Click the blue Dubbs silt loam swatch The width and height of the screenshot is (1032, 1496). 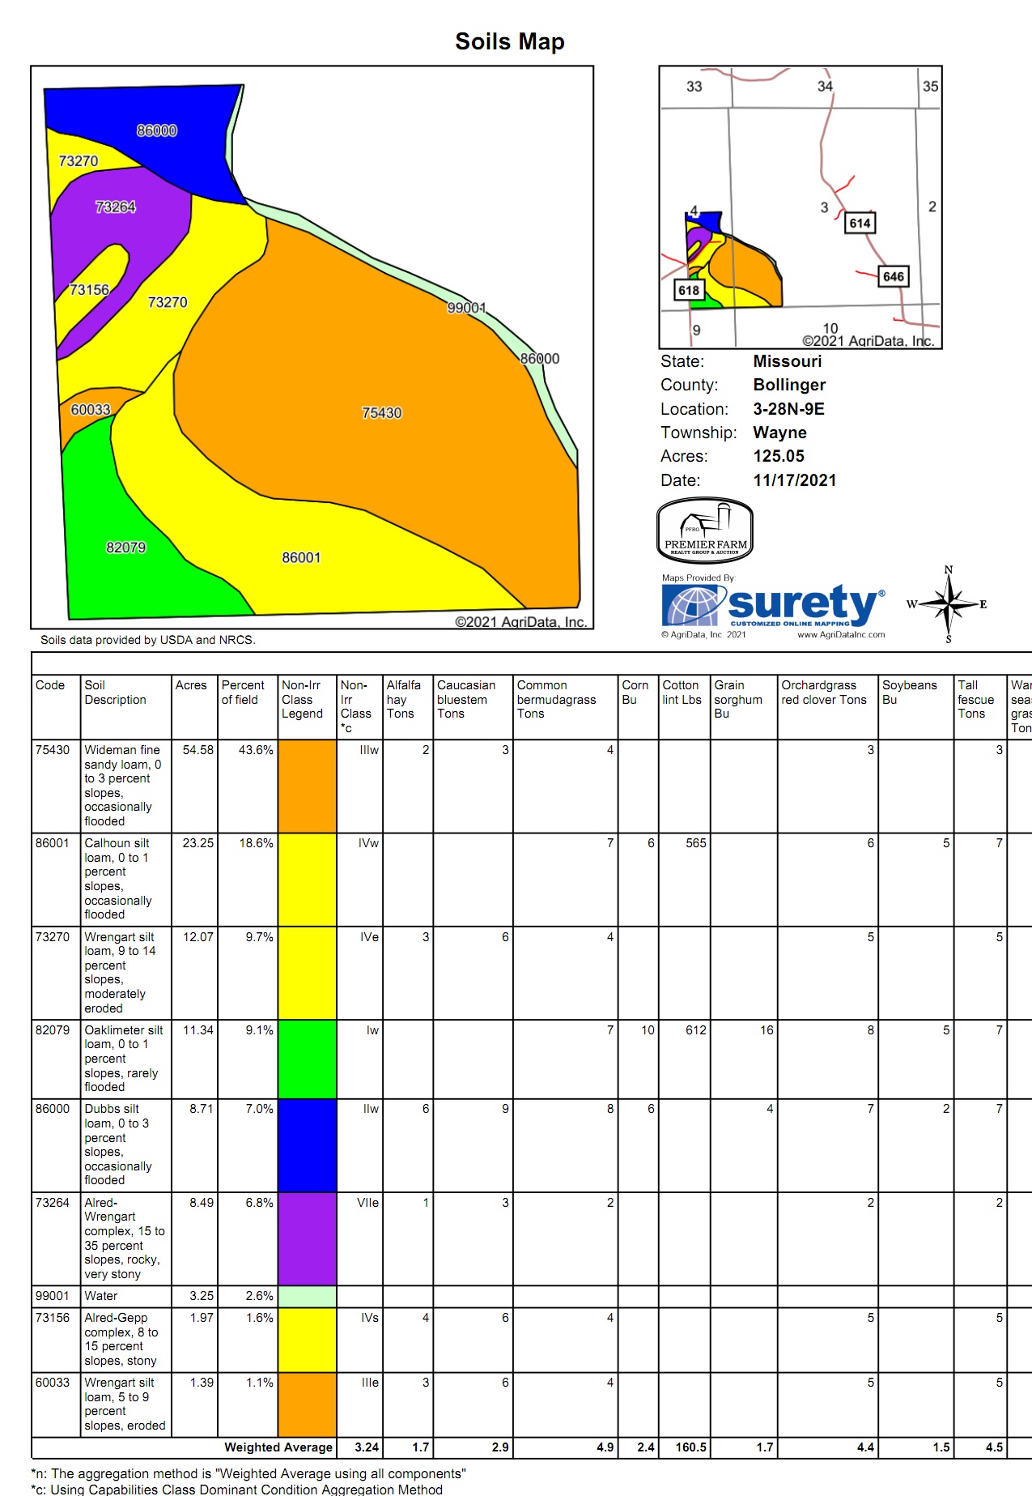[x=307, y=1144]
